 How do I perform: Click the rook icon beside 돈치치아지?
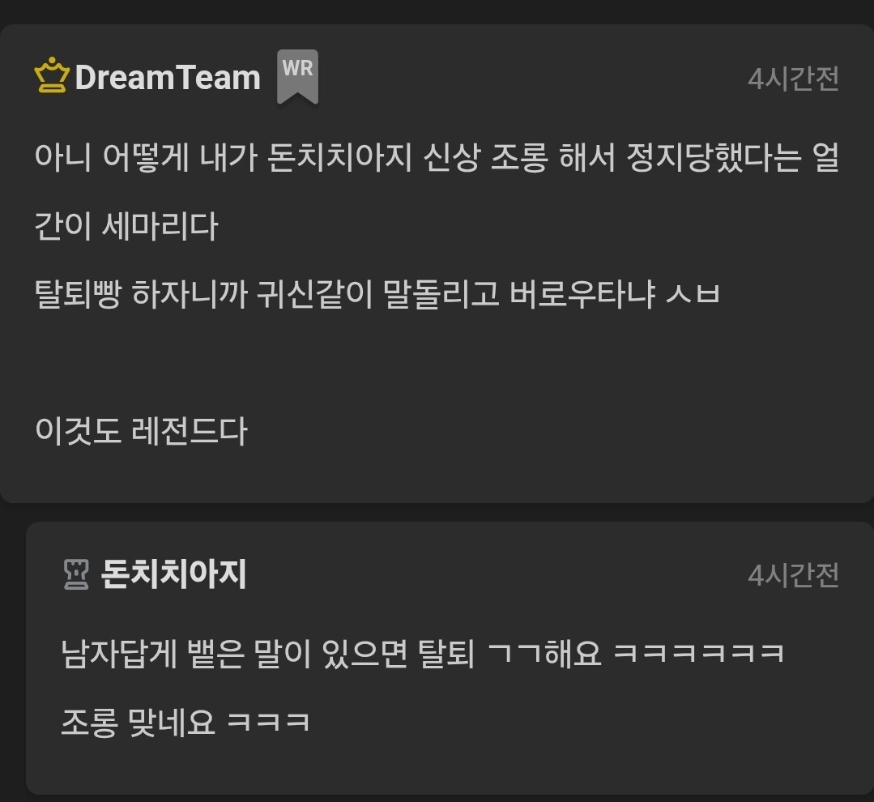76,574
